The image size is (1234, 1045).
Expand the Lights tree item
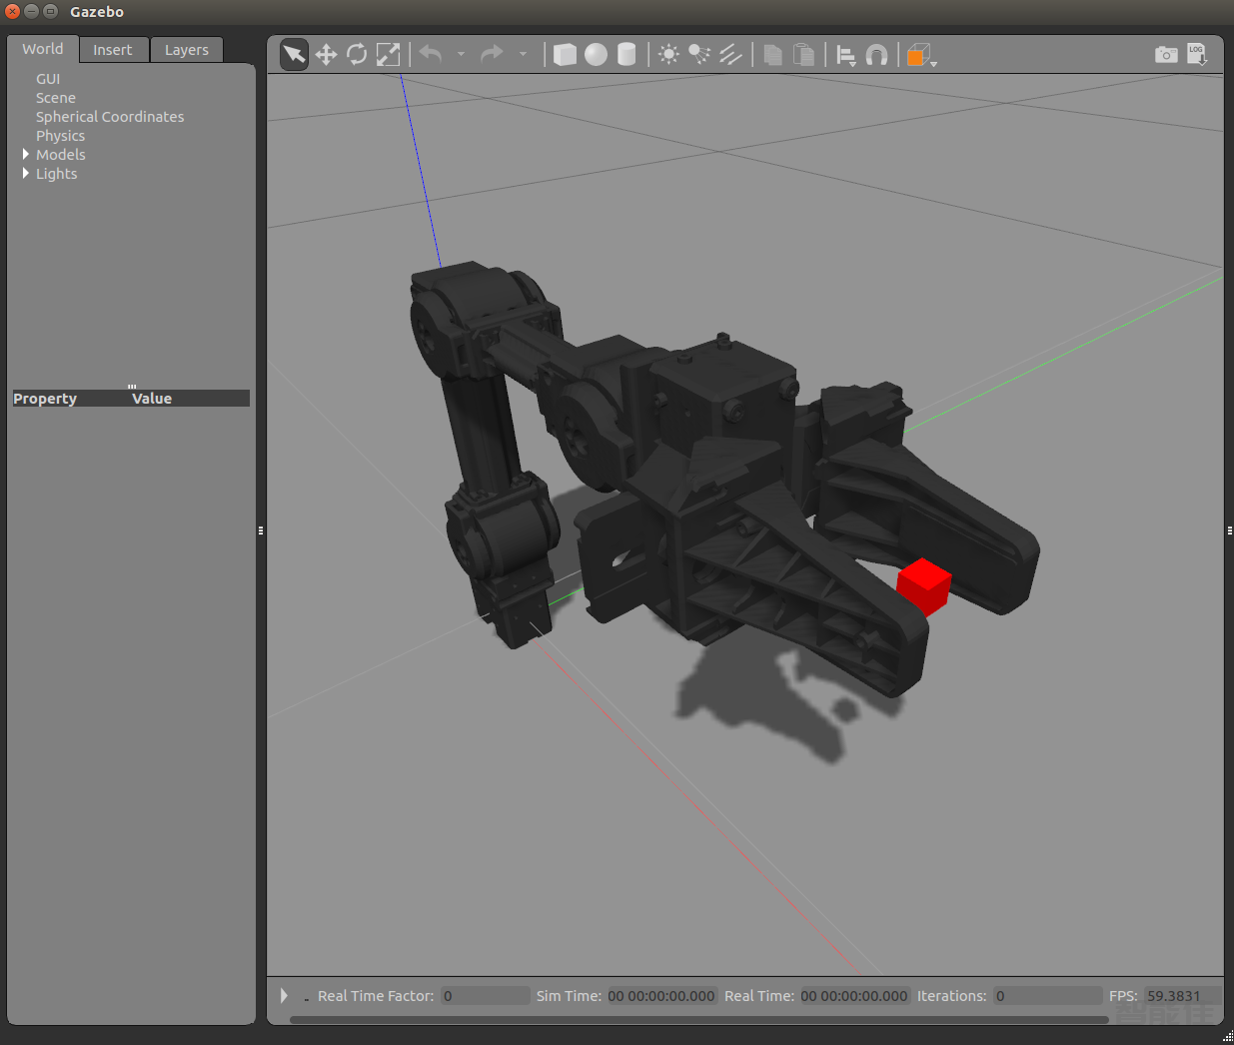point(26,173)
